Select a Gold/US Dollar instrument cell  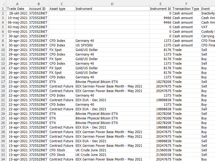pos(86,50)
